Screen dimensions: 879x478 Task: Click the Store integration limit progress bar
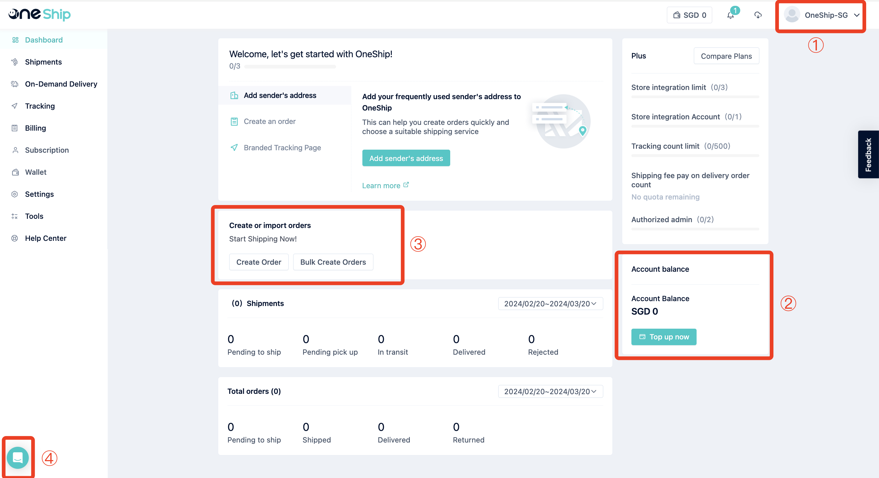click(x=695, y=97)
